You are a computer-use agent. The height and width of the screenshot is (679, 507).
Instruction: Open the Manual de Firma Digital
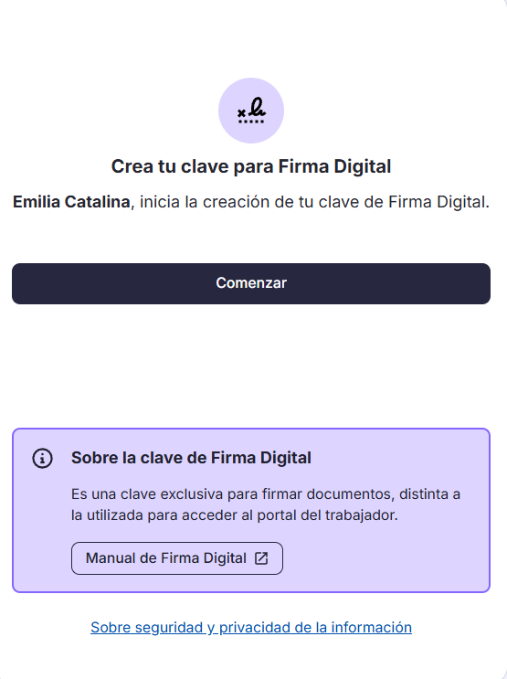tap(177, 558)
